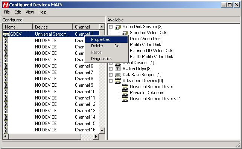Screen dimensions: 242x149
Task: Click the Switch Onlys category icon
Action: coord(118,69)
